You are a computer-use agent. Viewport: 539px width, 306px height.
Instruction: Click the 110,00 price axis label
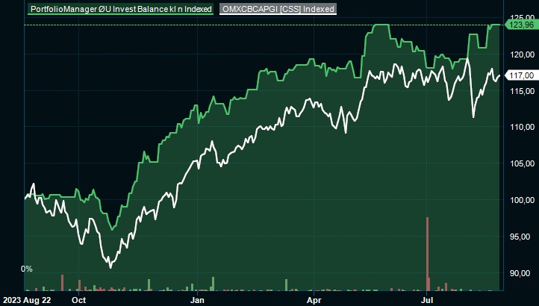click(x=520, y=127)
